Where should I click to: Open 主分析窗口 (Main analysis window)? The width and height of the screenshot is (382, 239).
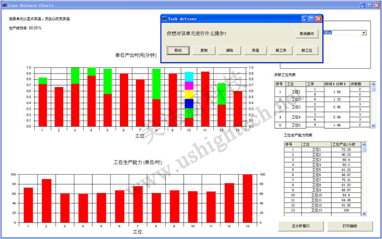click(300, 226)
